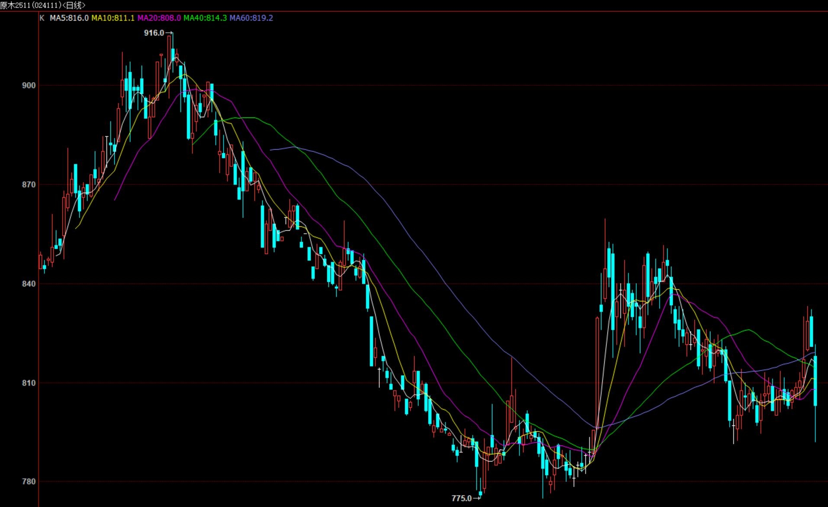Select the yellow MA10:811.1 indicator label
This screenshot has height=507, width=828.
(113, 18)
